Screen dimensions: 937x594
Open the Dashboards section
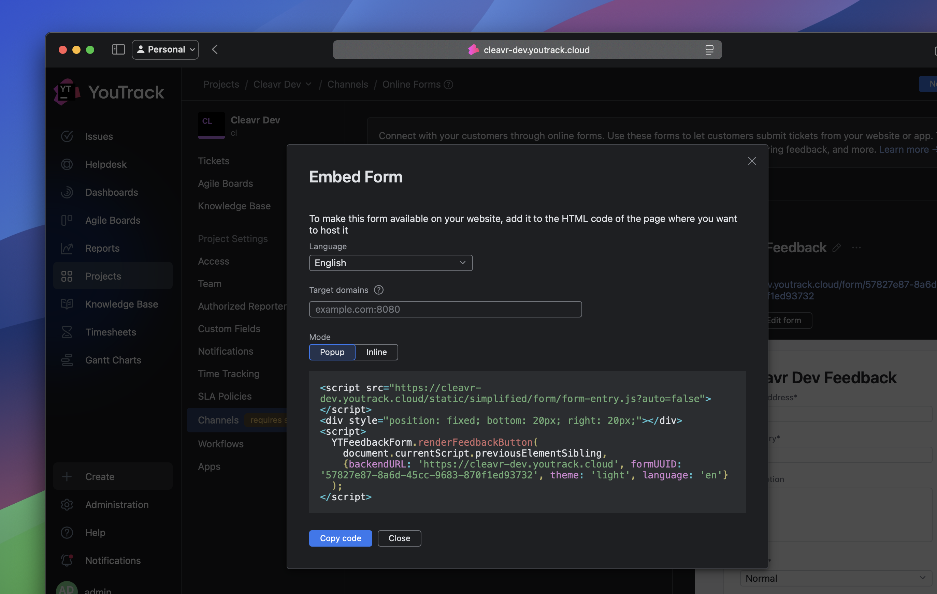pos(111,192)
